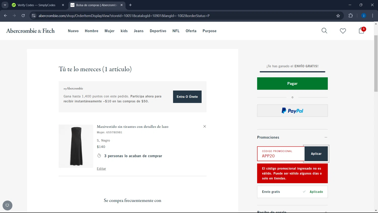
Task: Open the Chrome profile avatar
Action: [x=364, y=16]
